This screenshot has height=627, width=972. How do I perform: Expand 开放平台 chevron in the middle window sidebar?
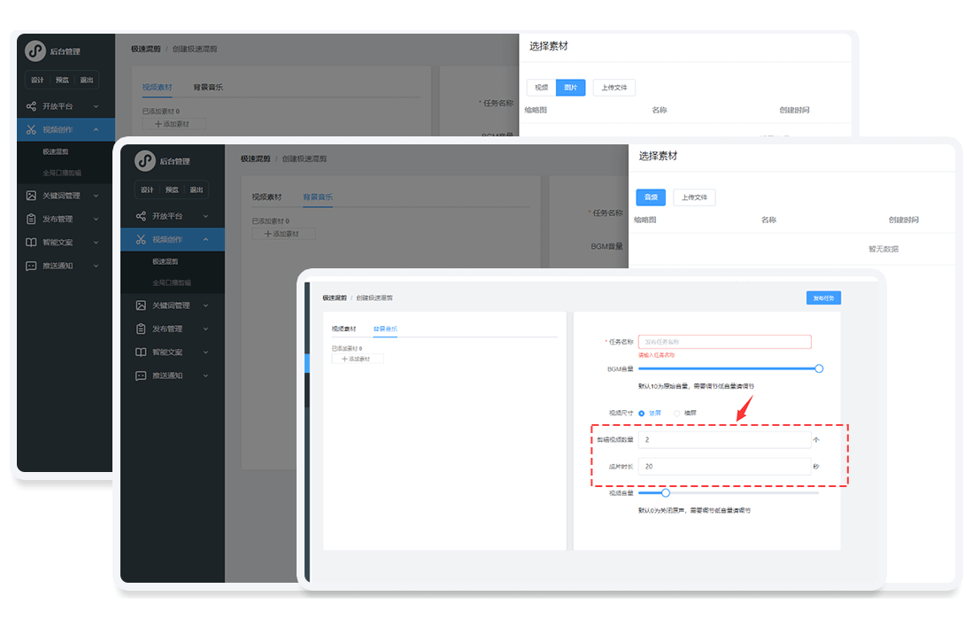click(205, 216)
